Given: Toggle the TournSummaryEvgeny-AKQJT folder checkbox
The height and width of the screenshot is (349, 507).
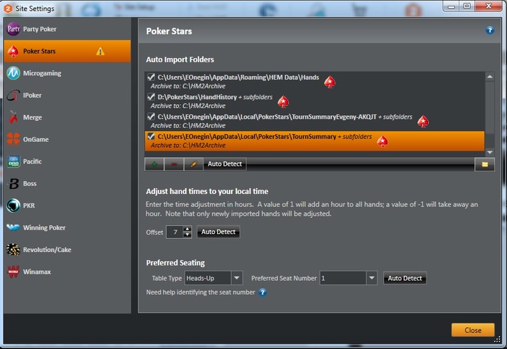Looking at the screenshot, I should tap(151, 117).
